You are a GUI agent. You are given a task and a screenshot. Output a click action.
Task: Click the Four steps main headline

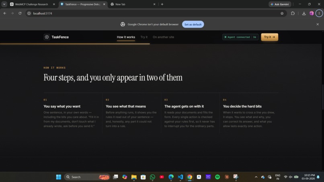113,78
